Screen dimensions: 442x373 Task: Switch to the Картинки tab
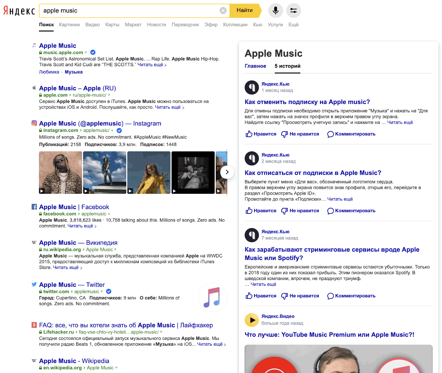pyautogui.click(x=69, y=25)
